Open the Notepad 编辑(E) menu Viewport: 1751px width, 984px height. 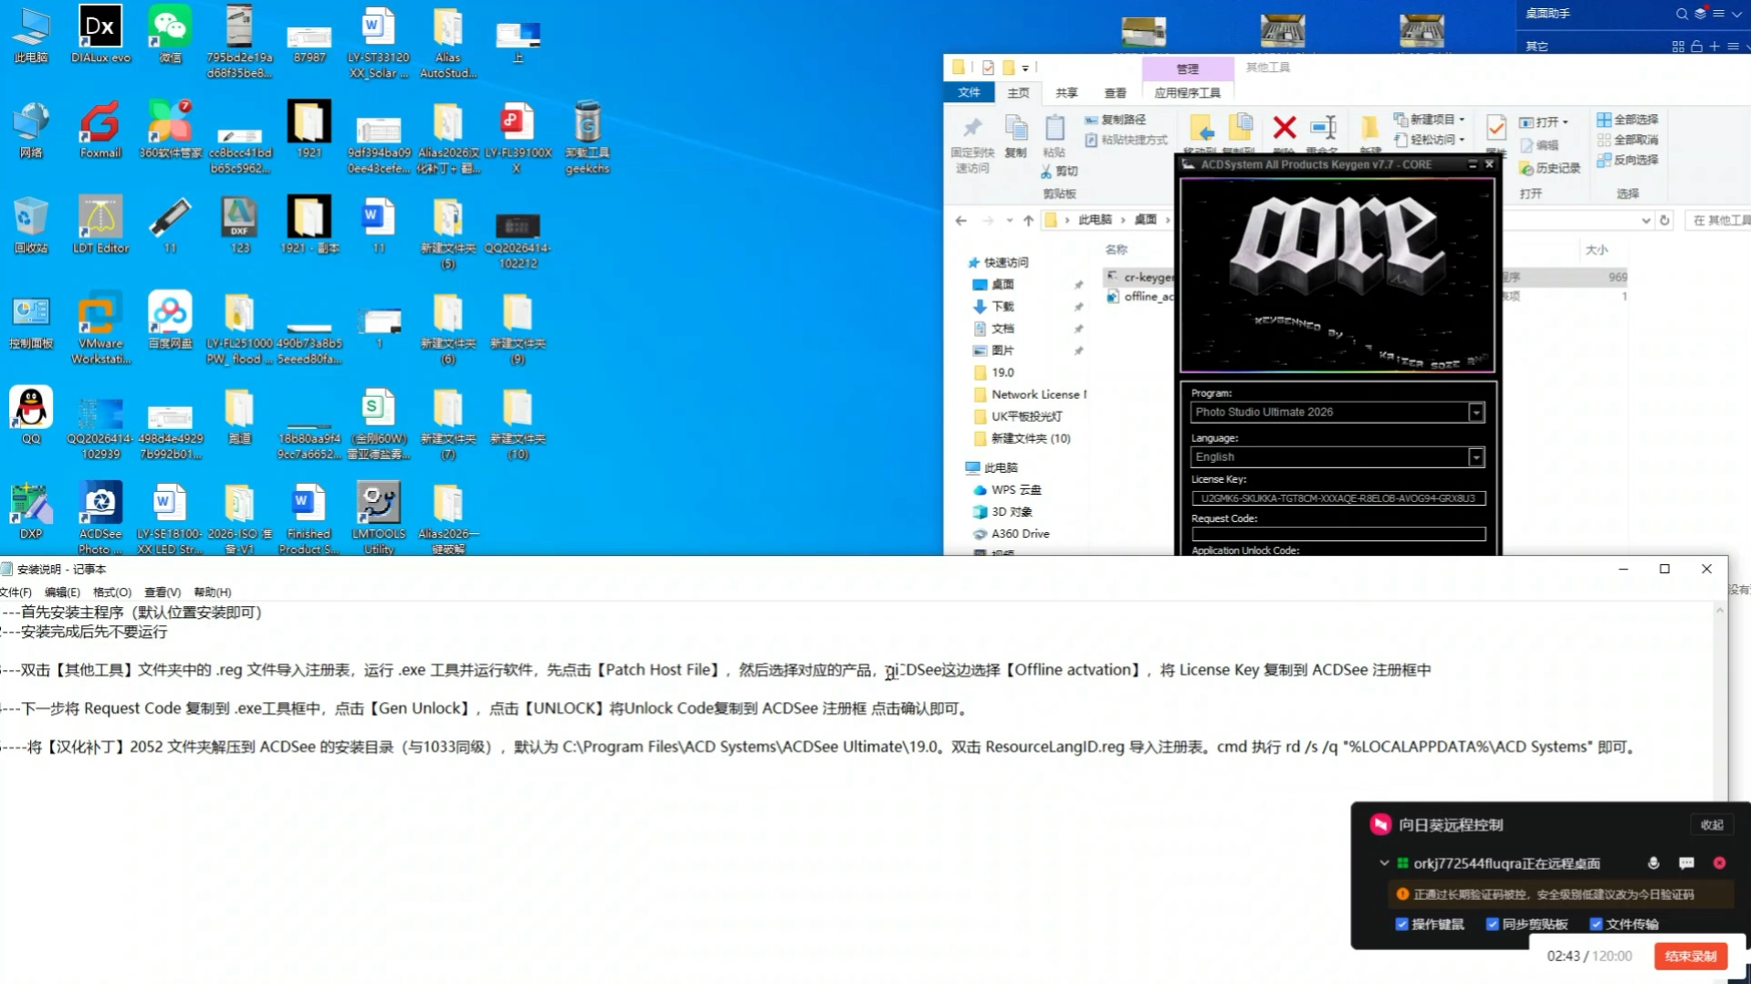[x=62, y=592]
